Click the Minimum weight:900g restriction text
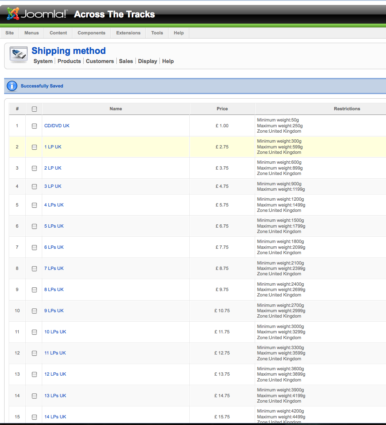 tap(279, 184)
